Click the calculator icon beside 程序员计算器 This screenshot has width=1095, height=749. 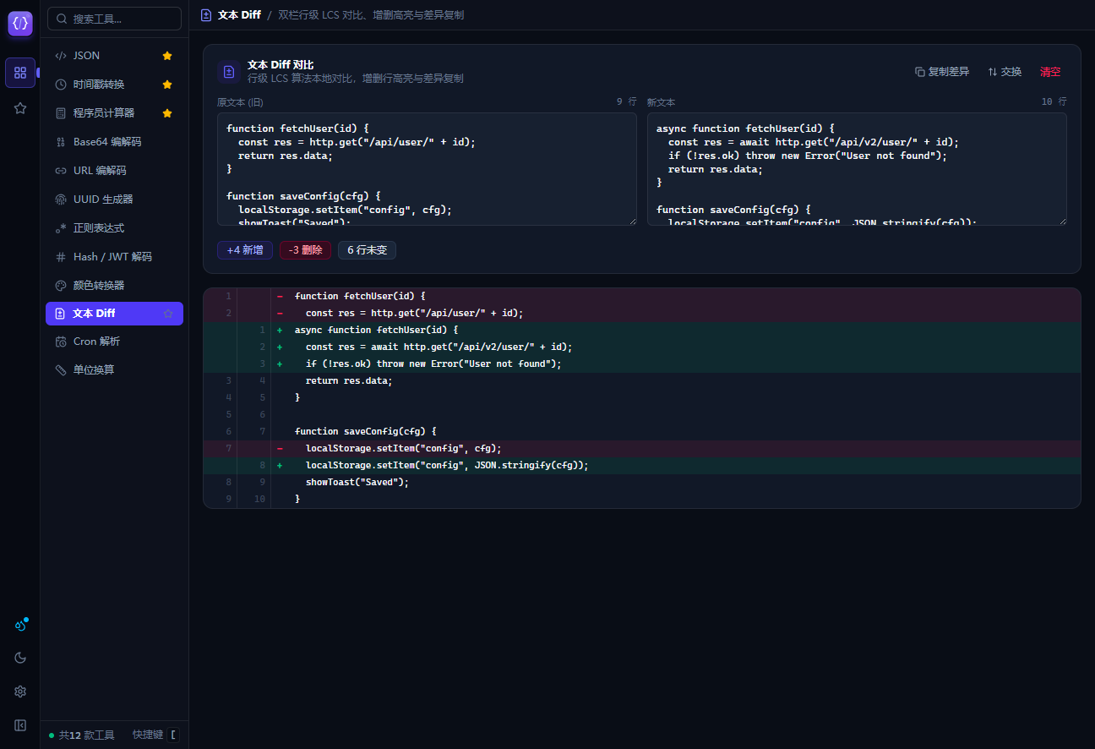coord(61,113)
